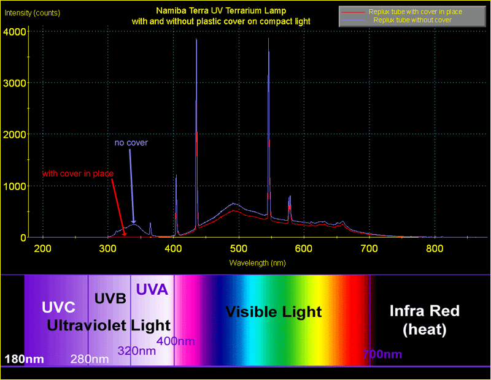Click the red 'with cover in place' annotation
Screen dimensions: 491x380
78,173
